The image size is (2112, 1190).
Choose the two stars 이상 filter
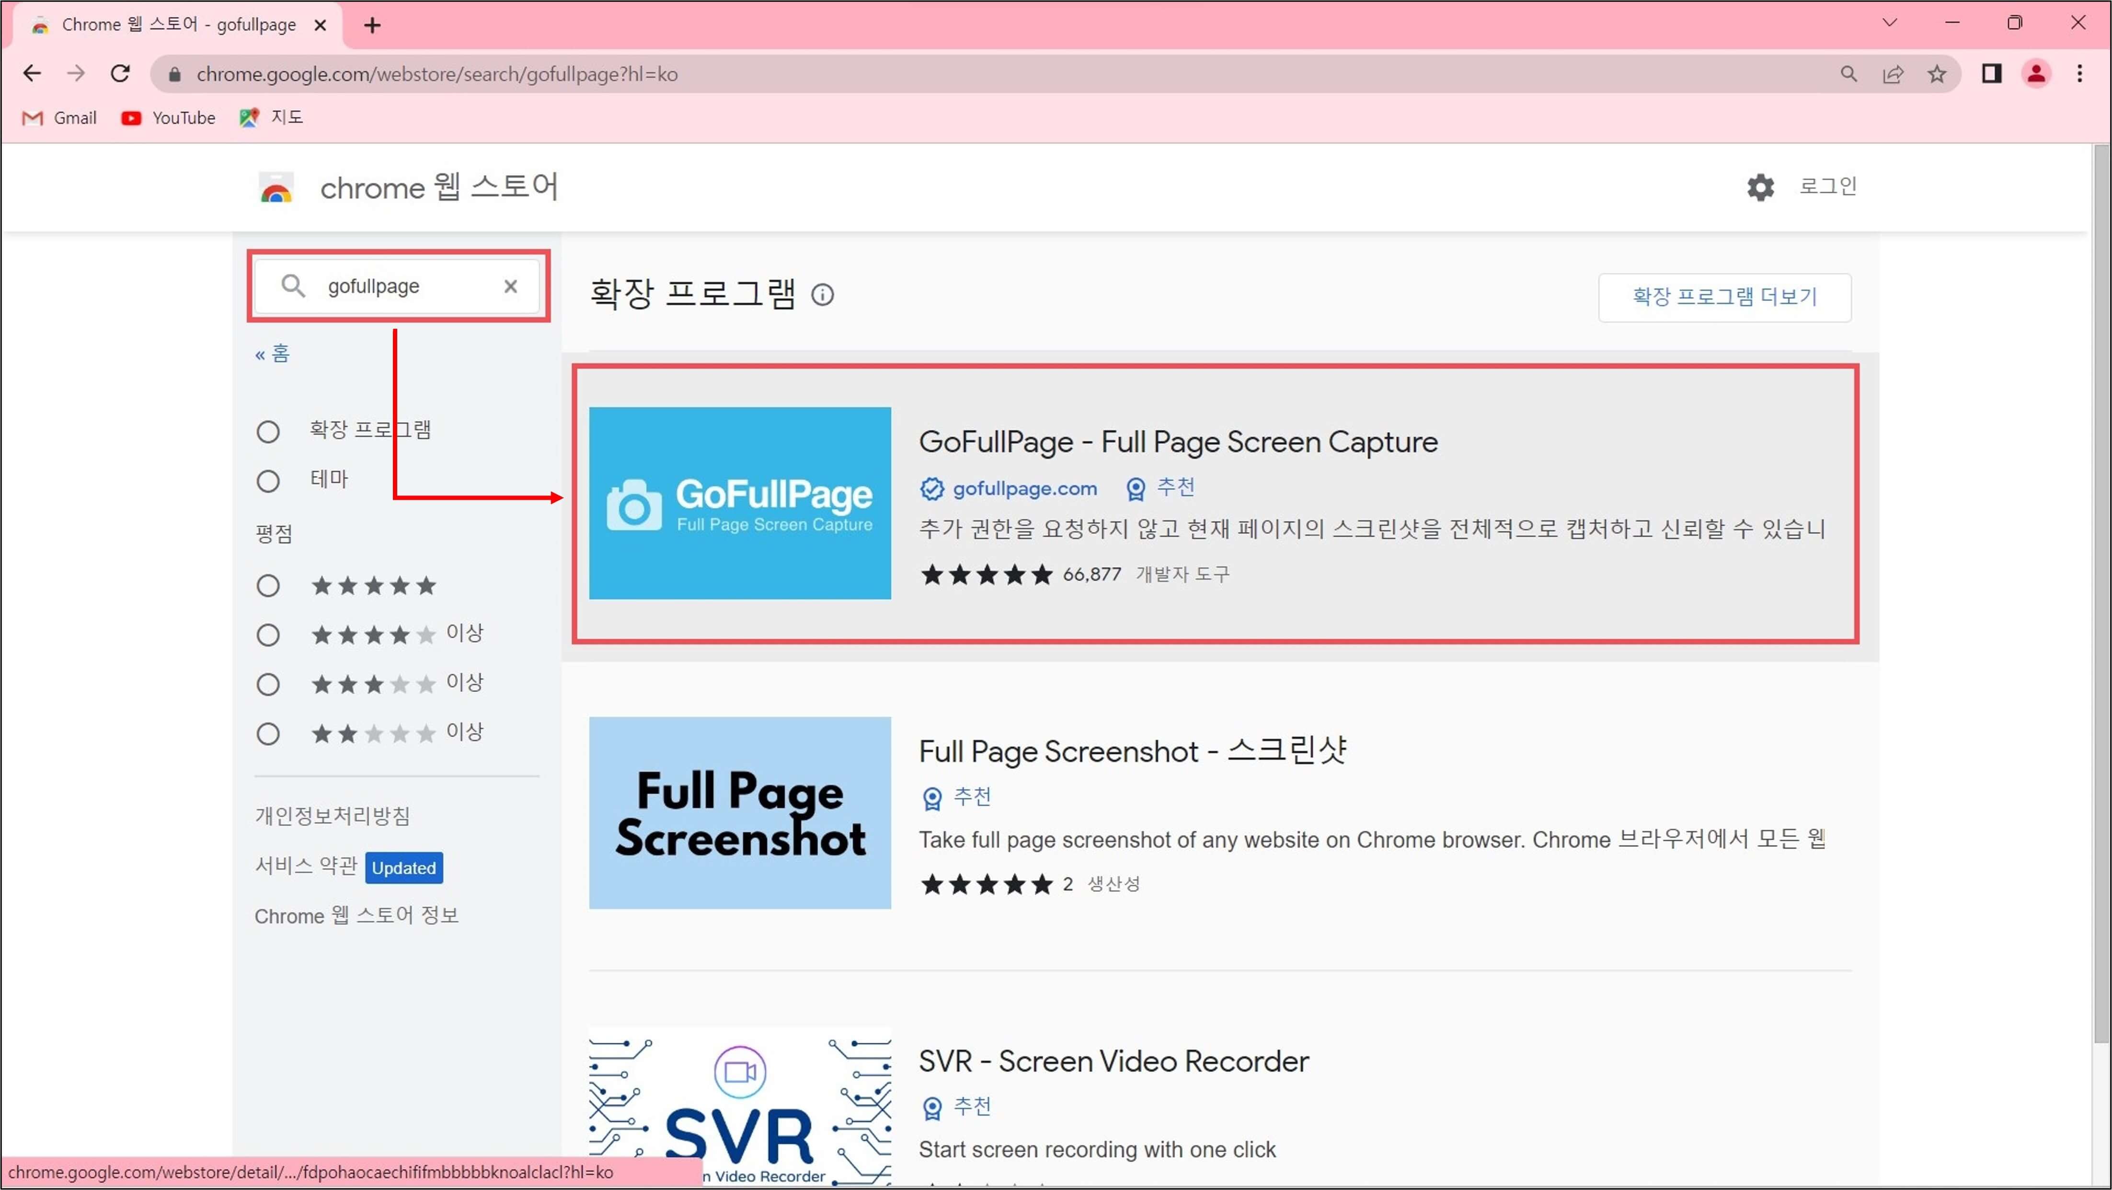pyautogui.click(x=268, y=733)
